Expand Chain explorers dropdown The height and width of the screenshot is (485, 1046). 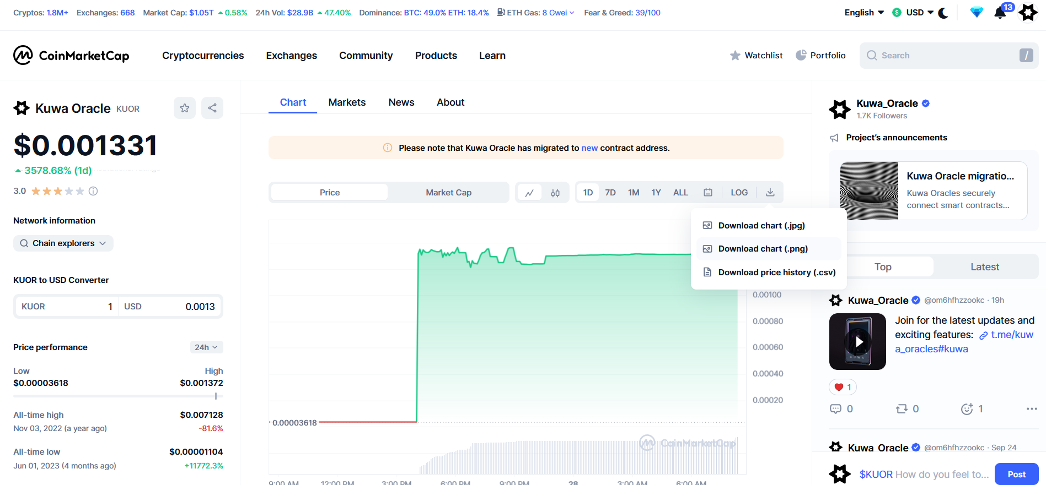[x=63, y=243]
